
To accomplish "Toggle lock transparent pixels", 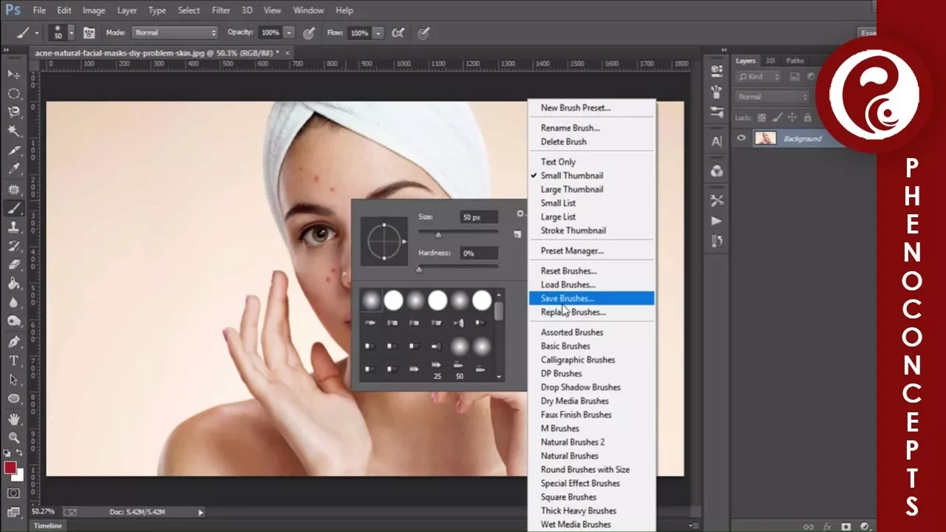I will [x=762, y=117].
